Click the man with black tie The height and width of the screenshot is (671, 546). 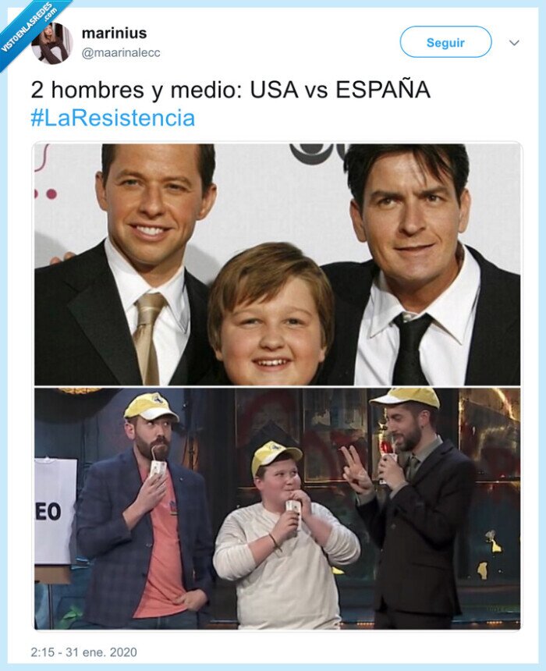tap(421, 265)
